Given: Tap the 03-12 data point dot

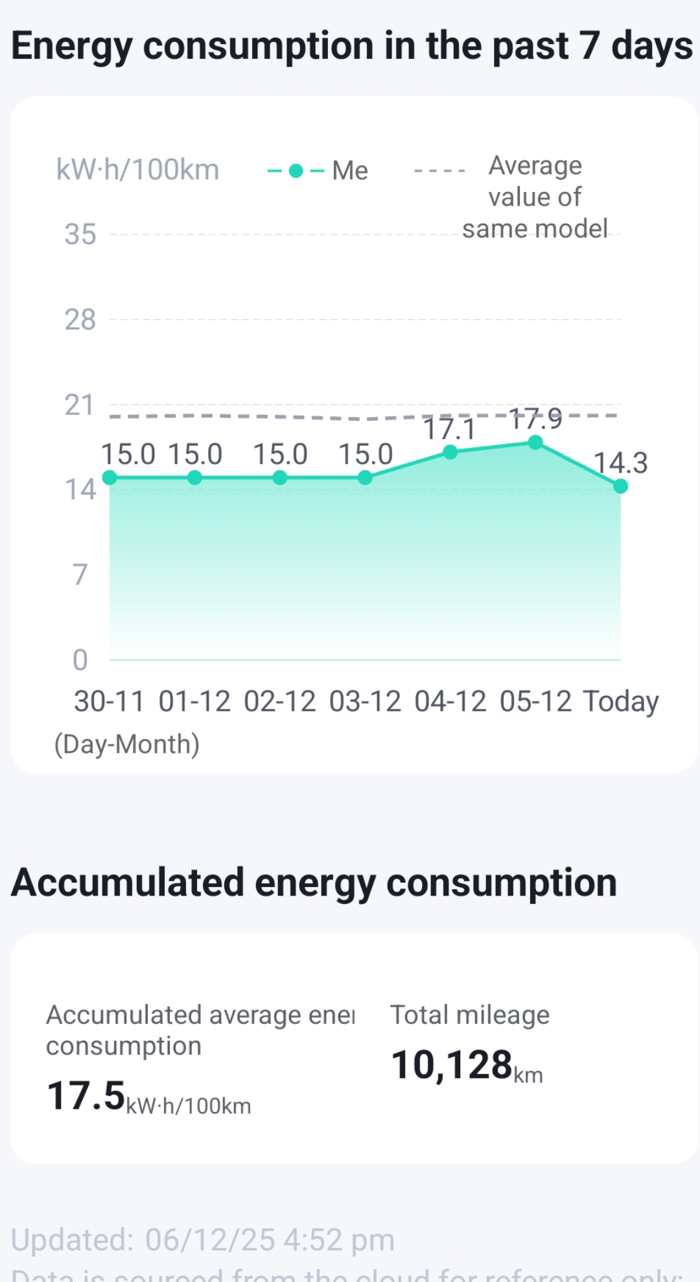Looking at the screenshot, I should pyautogui.click(x=365, y=478).
